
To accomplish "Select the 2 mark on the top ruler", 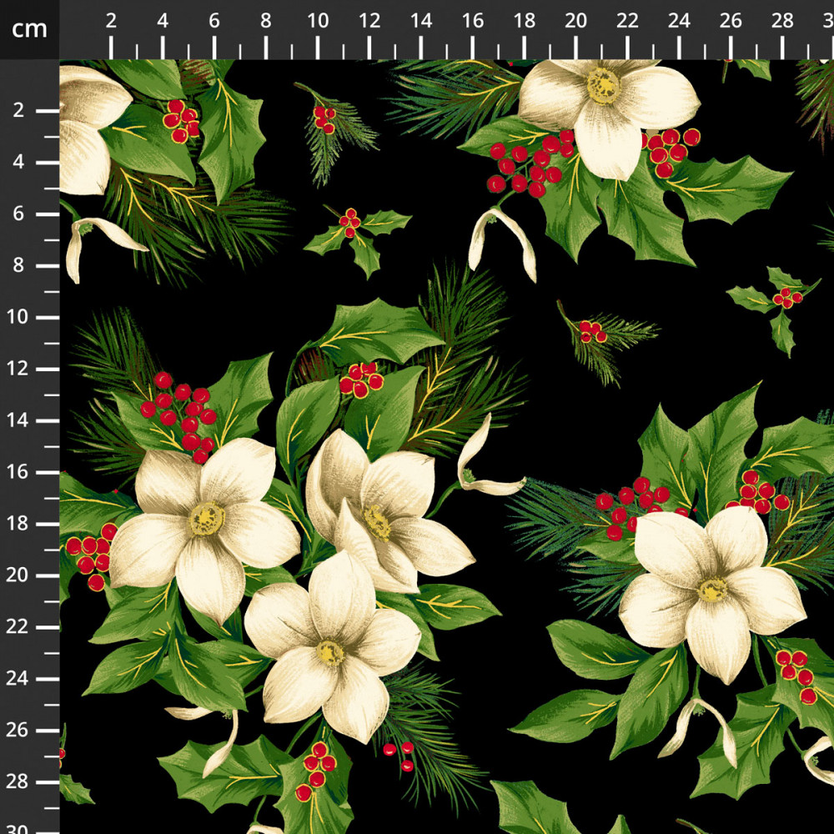I will (x=111, y=22).
